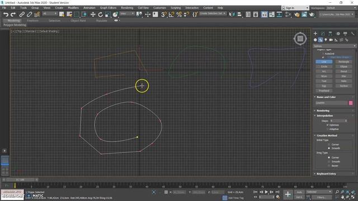This screenshot has height=201, width=358.
Task: Click the Redo arrow in main toolbar
Action: pos(13,15)
